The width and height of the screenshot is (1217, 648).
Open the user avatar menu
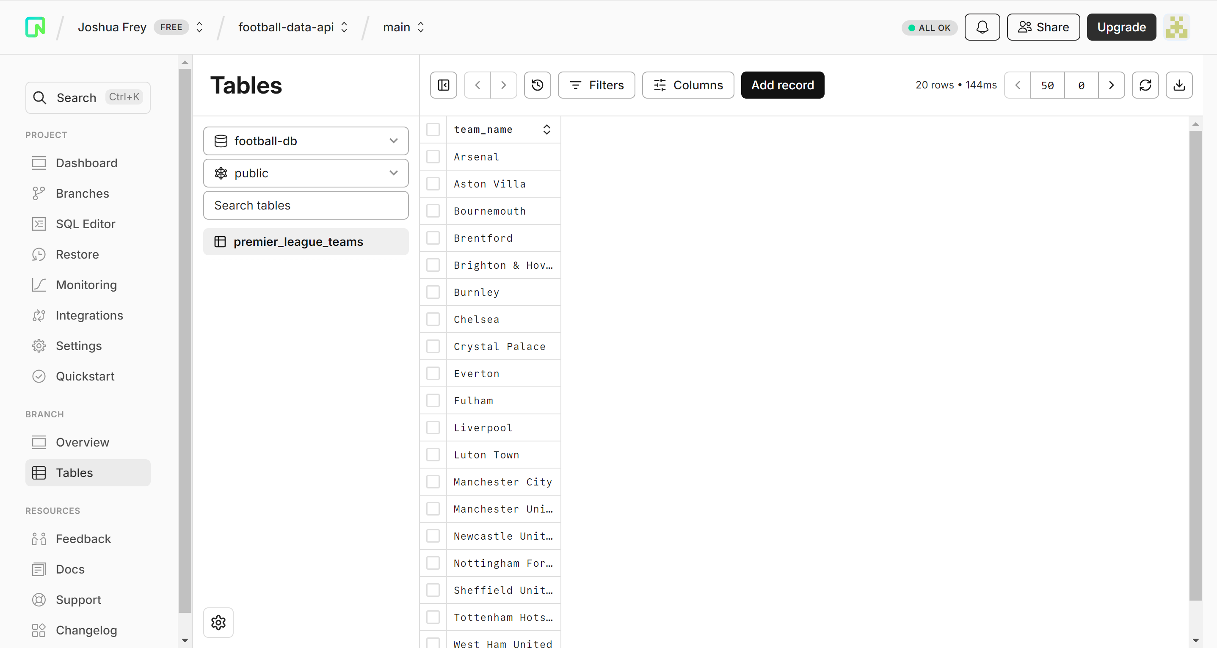(1176, 28)
